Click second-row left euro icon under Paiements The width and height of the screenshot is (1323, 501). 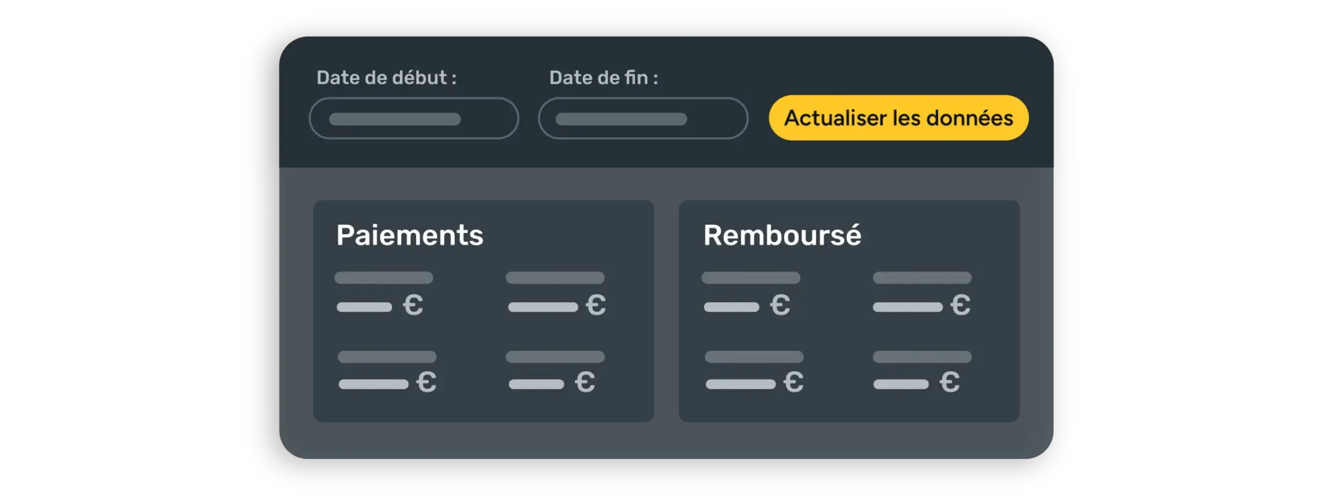pos(426,382)
